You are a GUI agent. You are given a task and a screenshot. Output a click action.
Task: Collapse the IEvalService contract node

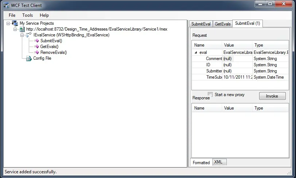point(22,35)
